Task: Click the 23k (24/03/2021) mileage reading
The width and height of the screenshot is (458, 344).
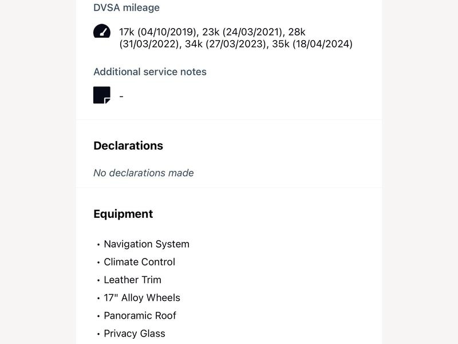Action: pyautogui.click(x=243, y=32)
